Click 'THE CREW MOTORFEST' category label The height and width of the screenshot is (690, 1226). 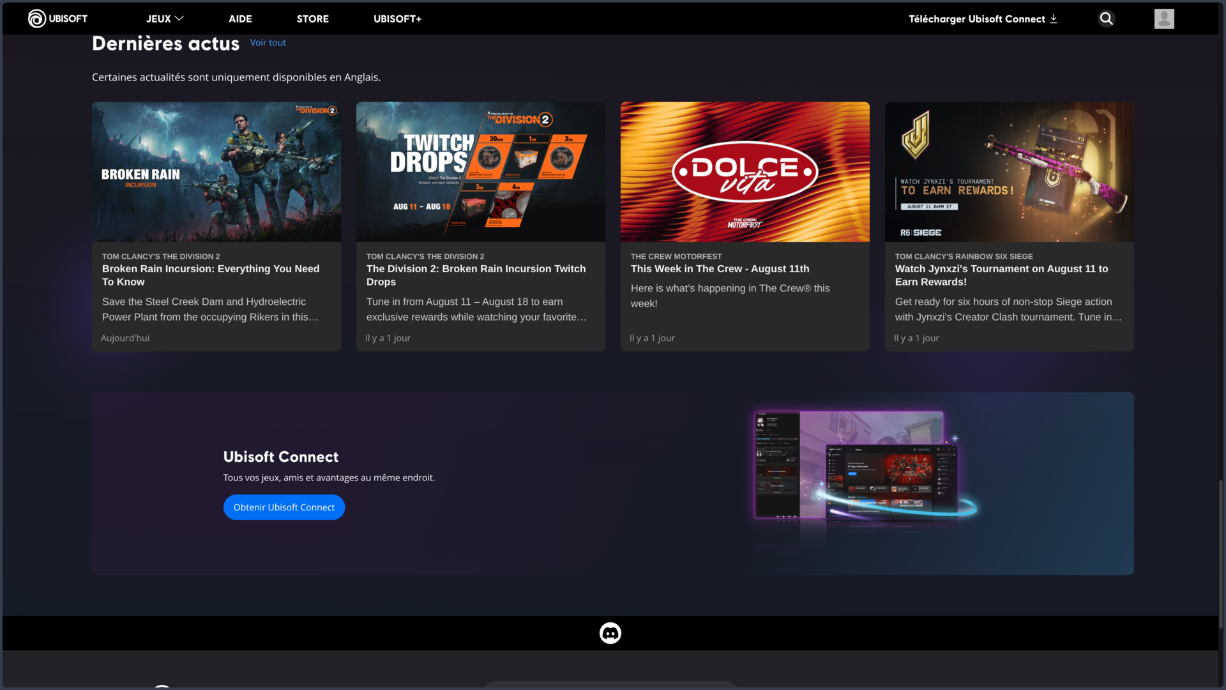click(676, 256)
